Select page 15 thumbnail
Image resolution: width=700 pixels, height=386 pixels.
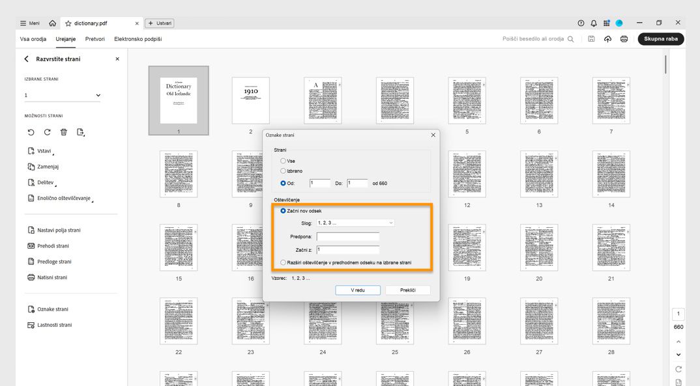(x=179, y=247)
